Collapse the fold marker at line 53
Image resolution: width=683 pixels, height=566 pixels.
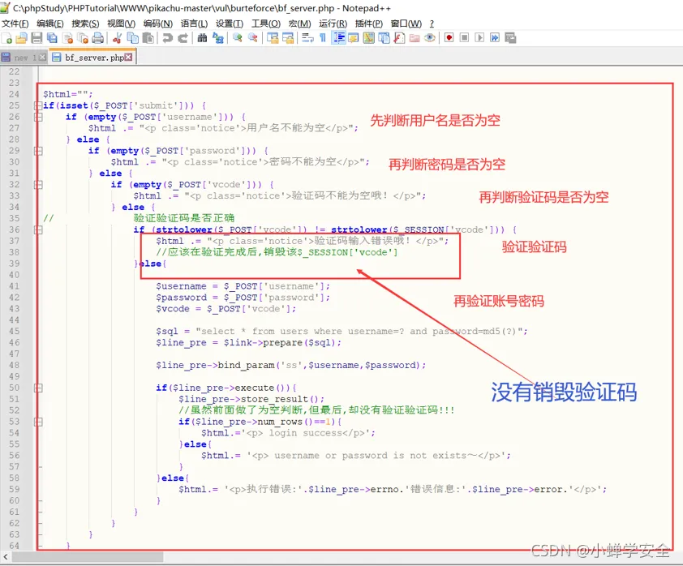pyautogui.click(x=38, y=422)
